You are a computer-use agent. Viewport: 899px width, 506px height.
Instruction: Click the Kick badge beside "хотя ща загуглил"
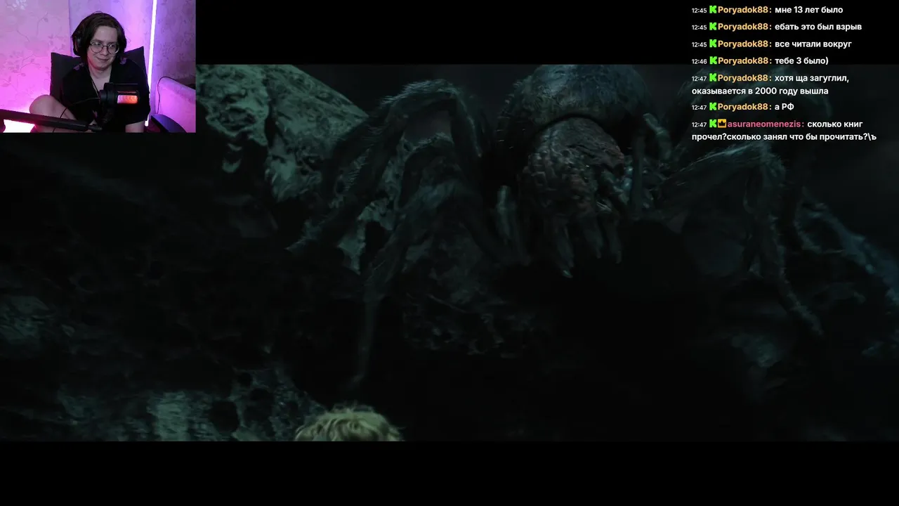713,78
